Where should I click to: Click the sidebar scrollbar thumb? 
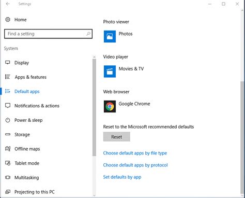[x=94, y=107]
